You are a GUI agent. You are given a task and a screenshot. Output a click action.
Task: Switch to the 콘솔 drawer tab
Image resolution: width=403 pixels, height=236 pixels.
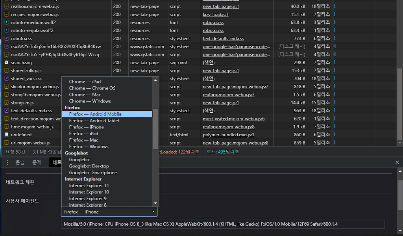(x=20, y=162)
